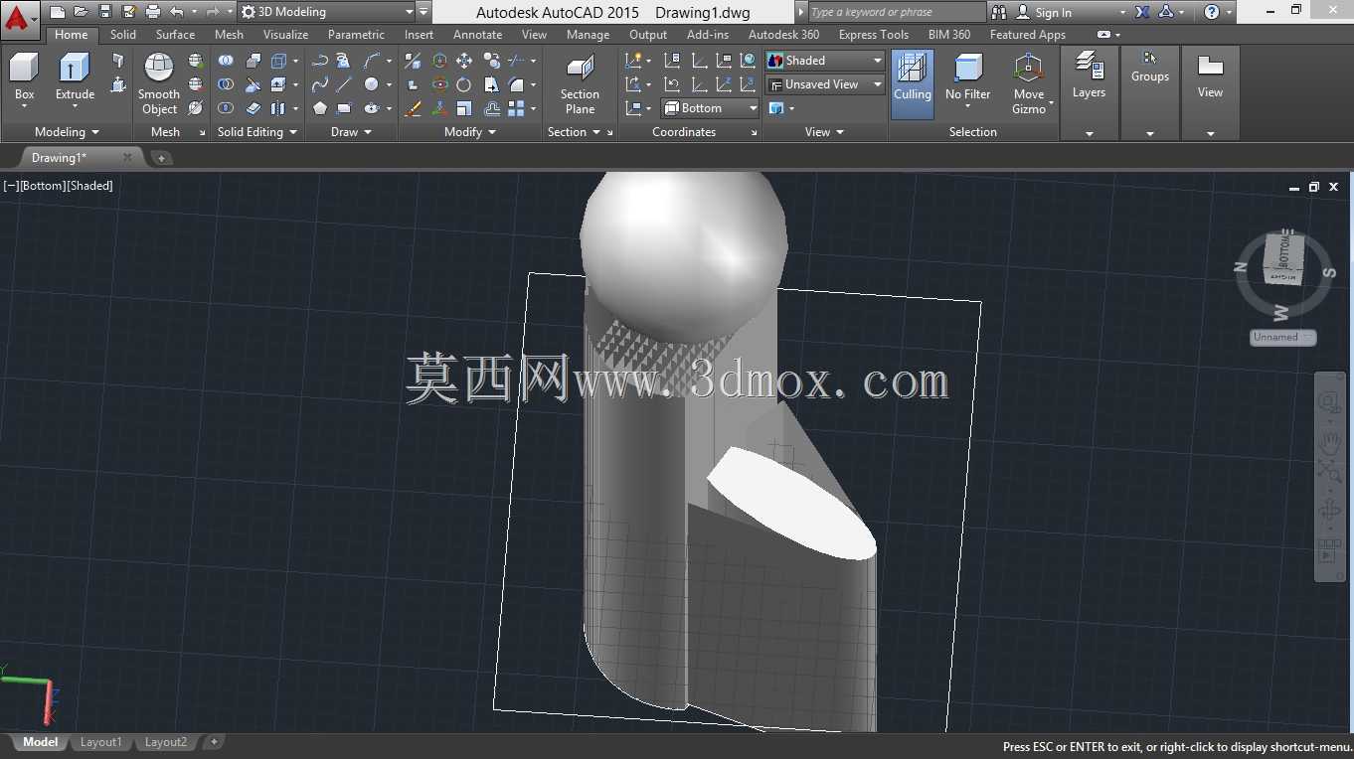This screenshot has width=1354, height=759.
Task: Switch to the Solid ribbon tab
Action: point(123,35)
